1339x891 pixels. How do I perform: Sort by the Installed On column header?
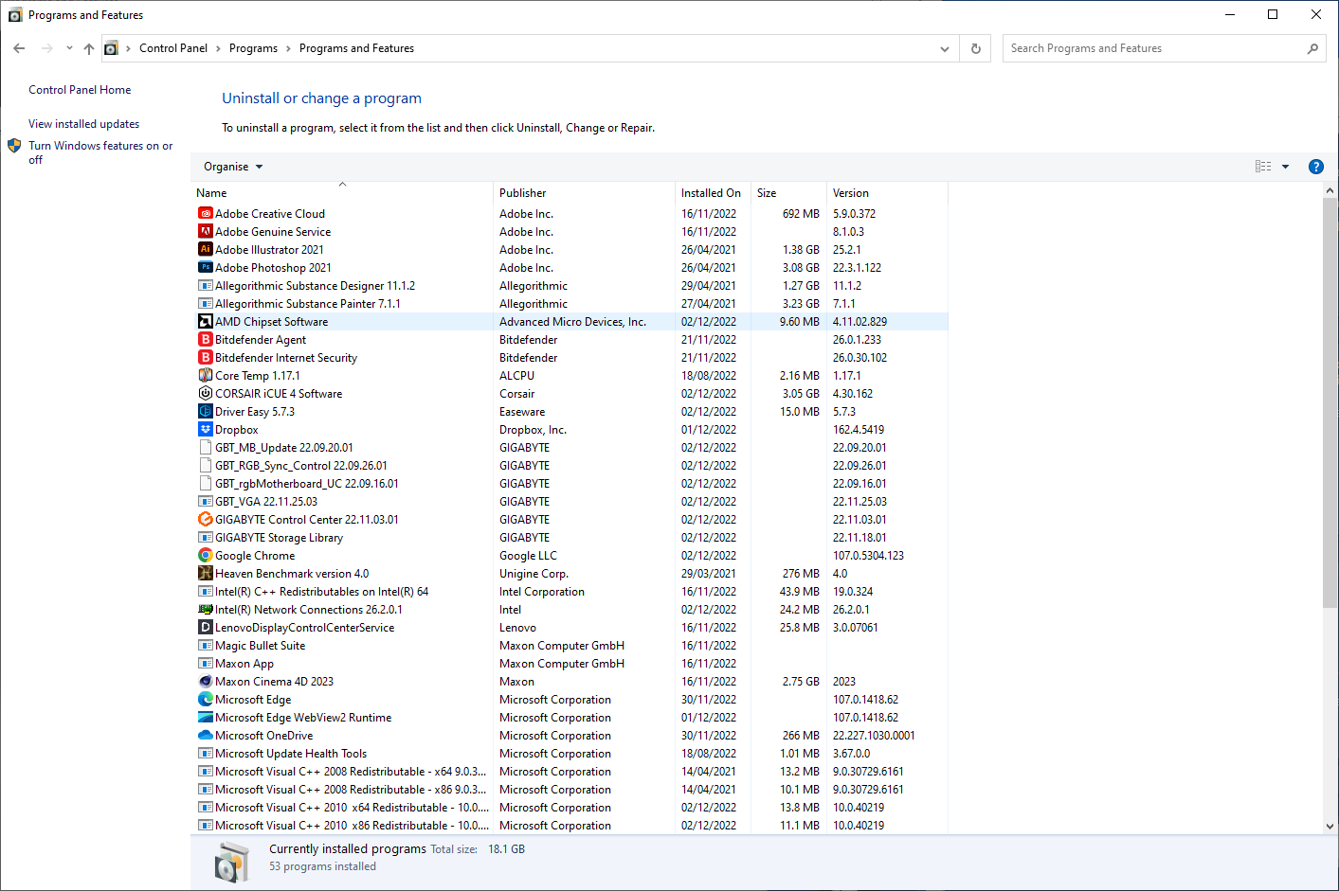pos(713,193)
